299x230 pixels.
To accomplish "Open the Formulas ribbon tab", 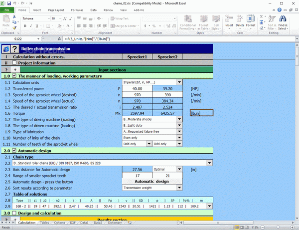I will pos(77,10).
